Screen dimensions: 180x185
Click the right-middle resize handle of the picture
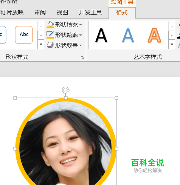click(116, 149)
